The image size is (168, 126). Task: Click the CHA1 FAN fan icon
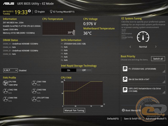pyautogui.click(x=34, y=83)
